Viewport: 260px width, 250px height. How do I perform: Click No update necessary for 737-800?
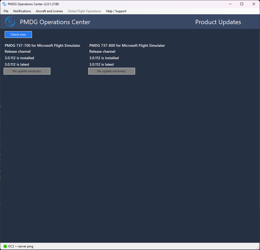point(112,71)
